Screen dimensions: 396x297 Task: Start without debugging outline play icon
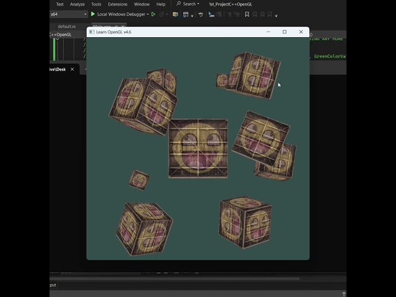[153, 14]
